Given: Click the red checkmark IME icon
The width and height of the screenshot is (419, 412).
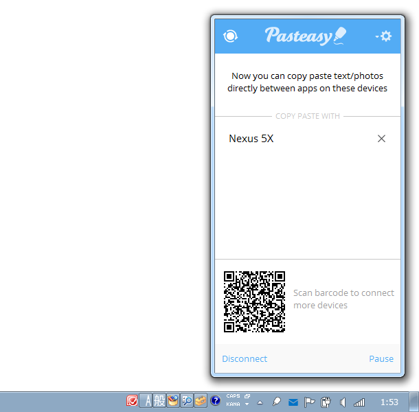Looking at the screenshot, I should click(132, 401).
